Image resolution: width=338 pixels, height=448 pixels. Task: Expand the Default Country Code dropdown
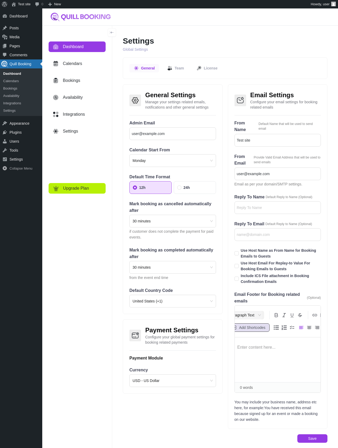coord(173,301)
